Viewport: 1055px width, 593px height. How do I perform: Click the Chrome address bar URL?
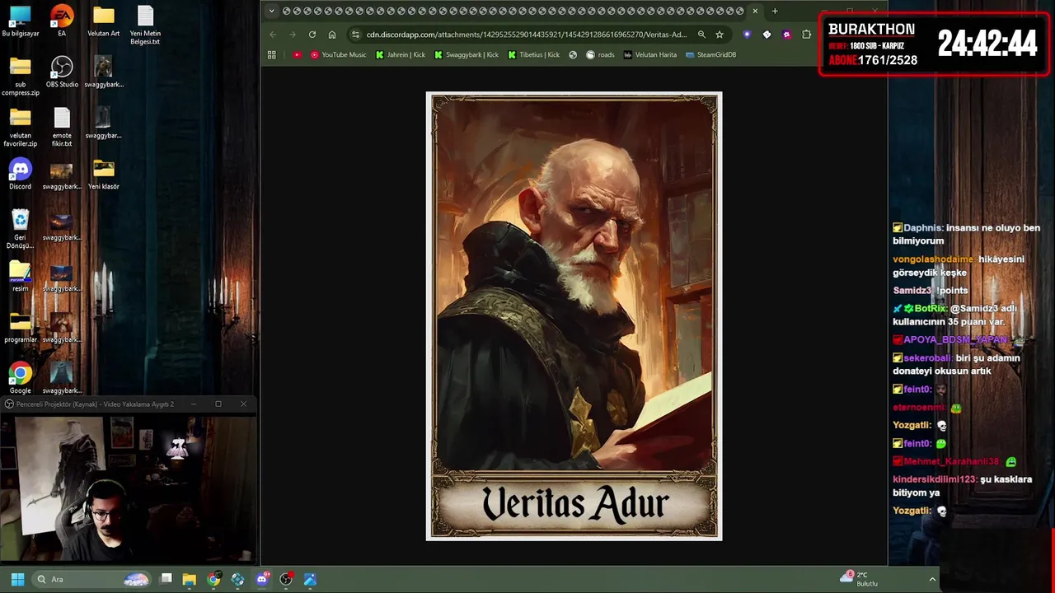526,35
